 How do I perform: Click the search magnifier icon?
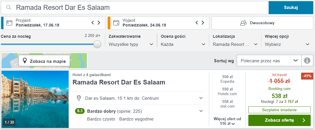pyautogui.click(x=8, y=7)
